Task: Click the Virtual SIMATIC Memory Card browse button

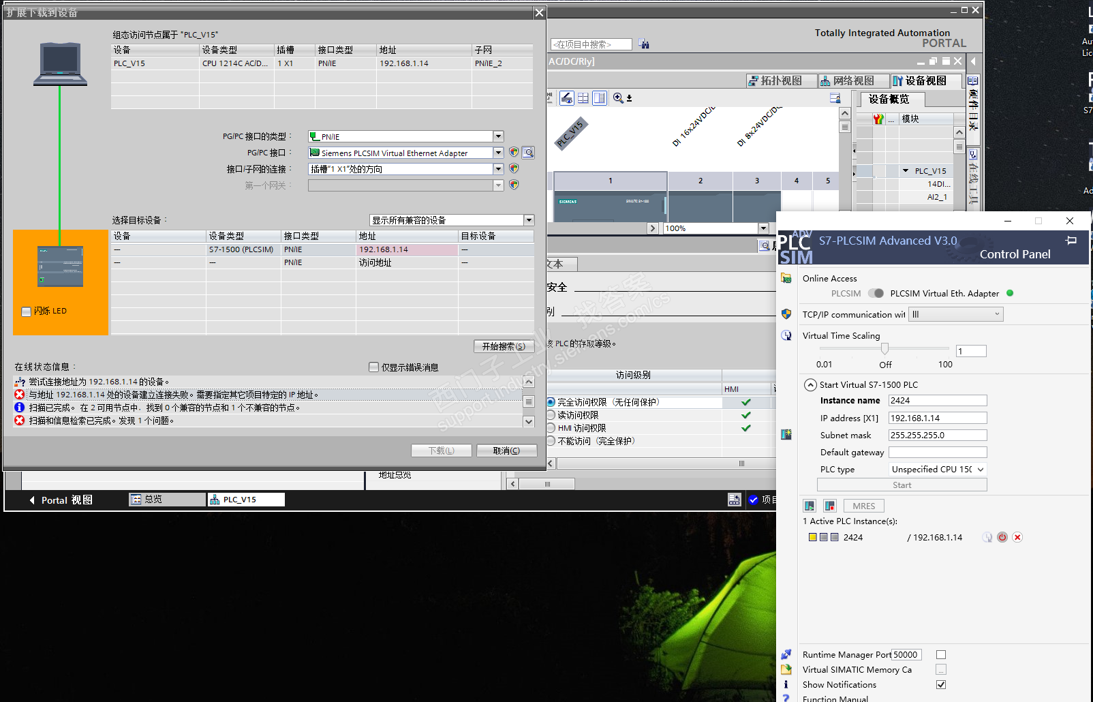Action: click(941, 669)
